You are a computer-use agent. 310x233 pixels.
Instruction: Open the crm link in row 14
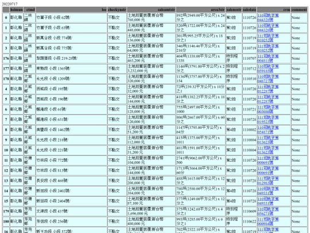(268, 191)
